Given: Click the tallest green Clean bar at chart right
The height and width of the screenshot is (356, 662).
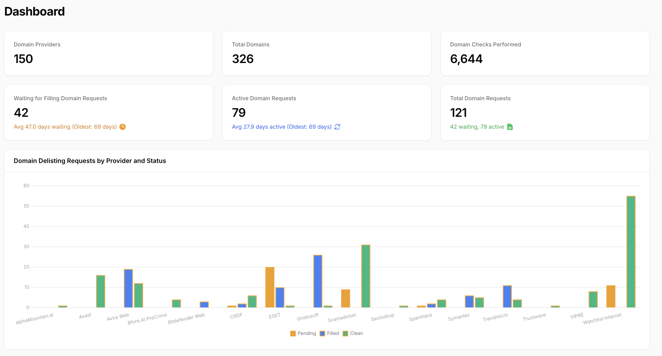Looking at the screenshot, I should tap(631, 252).
